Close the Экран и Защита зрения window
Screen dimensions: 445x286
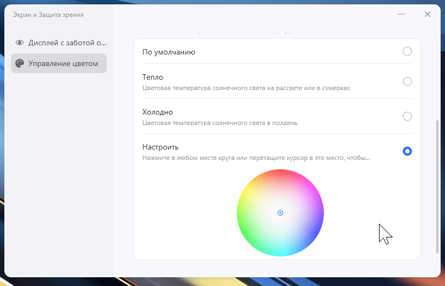(428, 14)
